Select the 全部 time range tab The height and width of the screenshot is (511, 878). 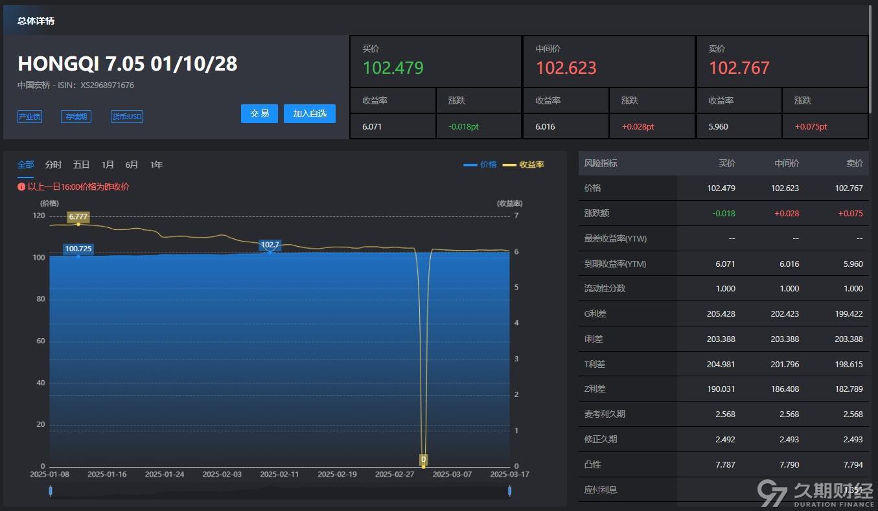point(25,165)
